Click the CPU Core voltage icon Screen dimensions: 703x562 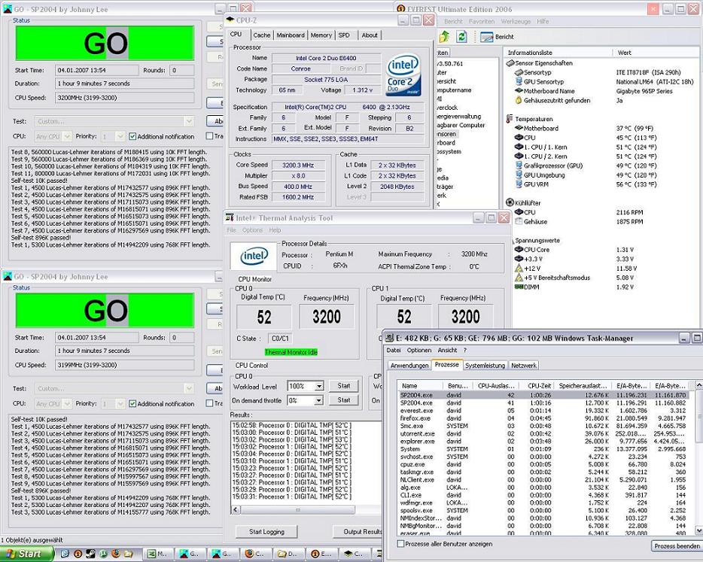pos(519,250)
